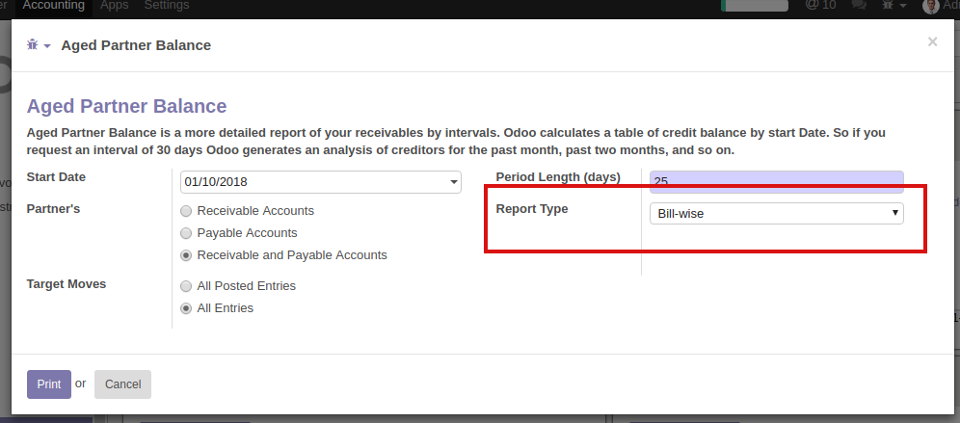Image resolution: width=960 pixels, height=423 pixels.
Task: Open the debug bug menu in dialog header
Action: click(x=39, y=45)
